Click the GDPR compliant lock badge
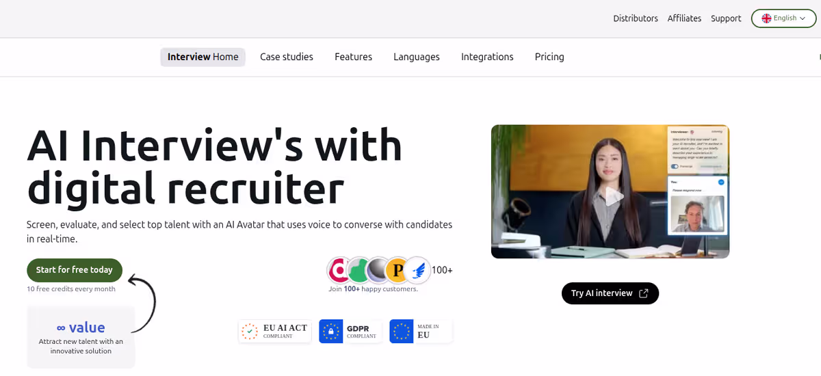This screenshot has width=821, height=376. [350, 332]
